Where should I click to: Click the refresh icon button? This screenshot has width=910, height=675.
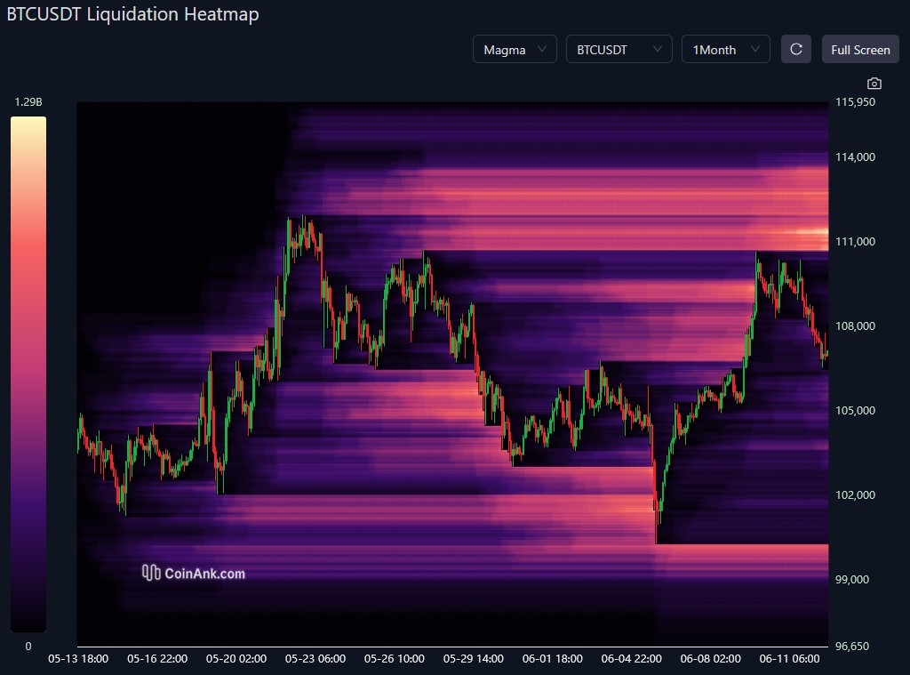click(795, 50)
